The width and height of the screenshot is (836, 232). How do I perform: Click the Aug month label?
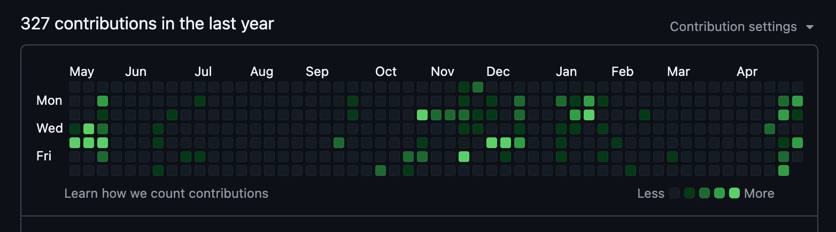(262, 72)
